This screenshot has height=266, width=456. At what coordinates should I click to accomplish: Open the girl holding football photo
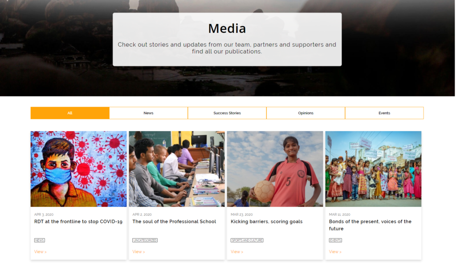(x=275, y=169)
